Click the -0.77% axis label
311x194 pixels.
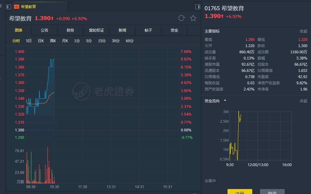click(186, 138)
